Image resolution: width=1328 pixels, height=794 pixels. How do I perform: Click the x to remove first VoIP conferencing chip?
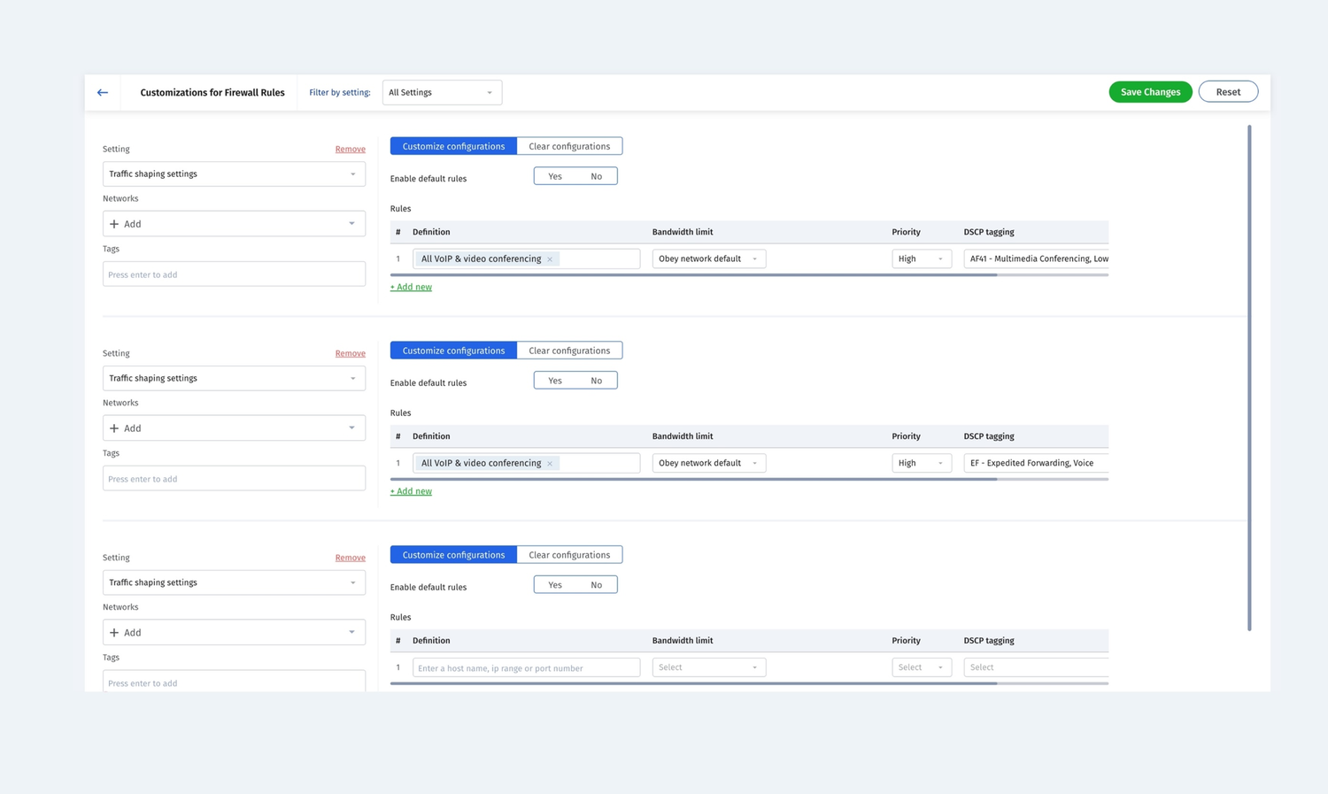[550, 258]
